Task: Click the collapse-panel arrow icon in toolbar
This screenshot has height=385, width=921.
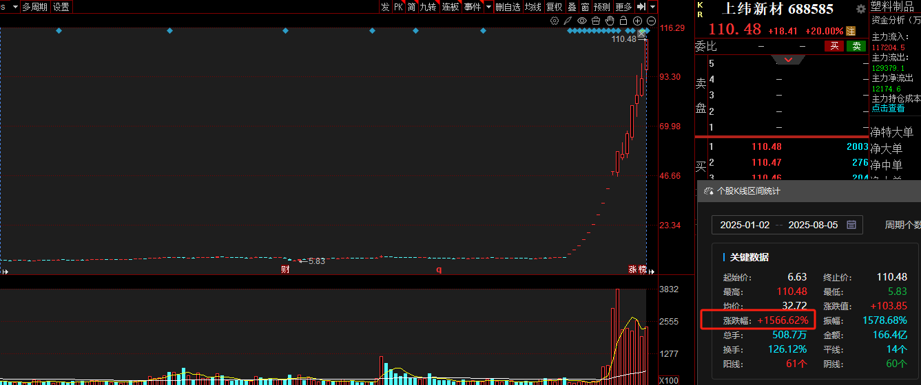Action: tap(641, 7)
